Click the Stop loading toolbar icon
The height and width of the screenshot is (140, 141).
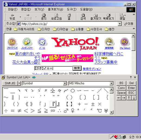click(44, 15)
